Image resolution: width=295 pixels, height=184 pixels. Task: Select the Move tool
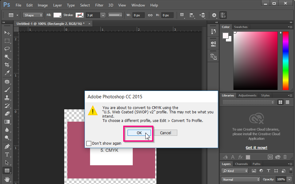click(7, 33)
